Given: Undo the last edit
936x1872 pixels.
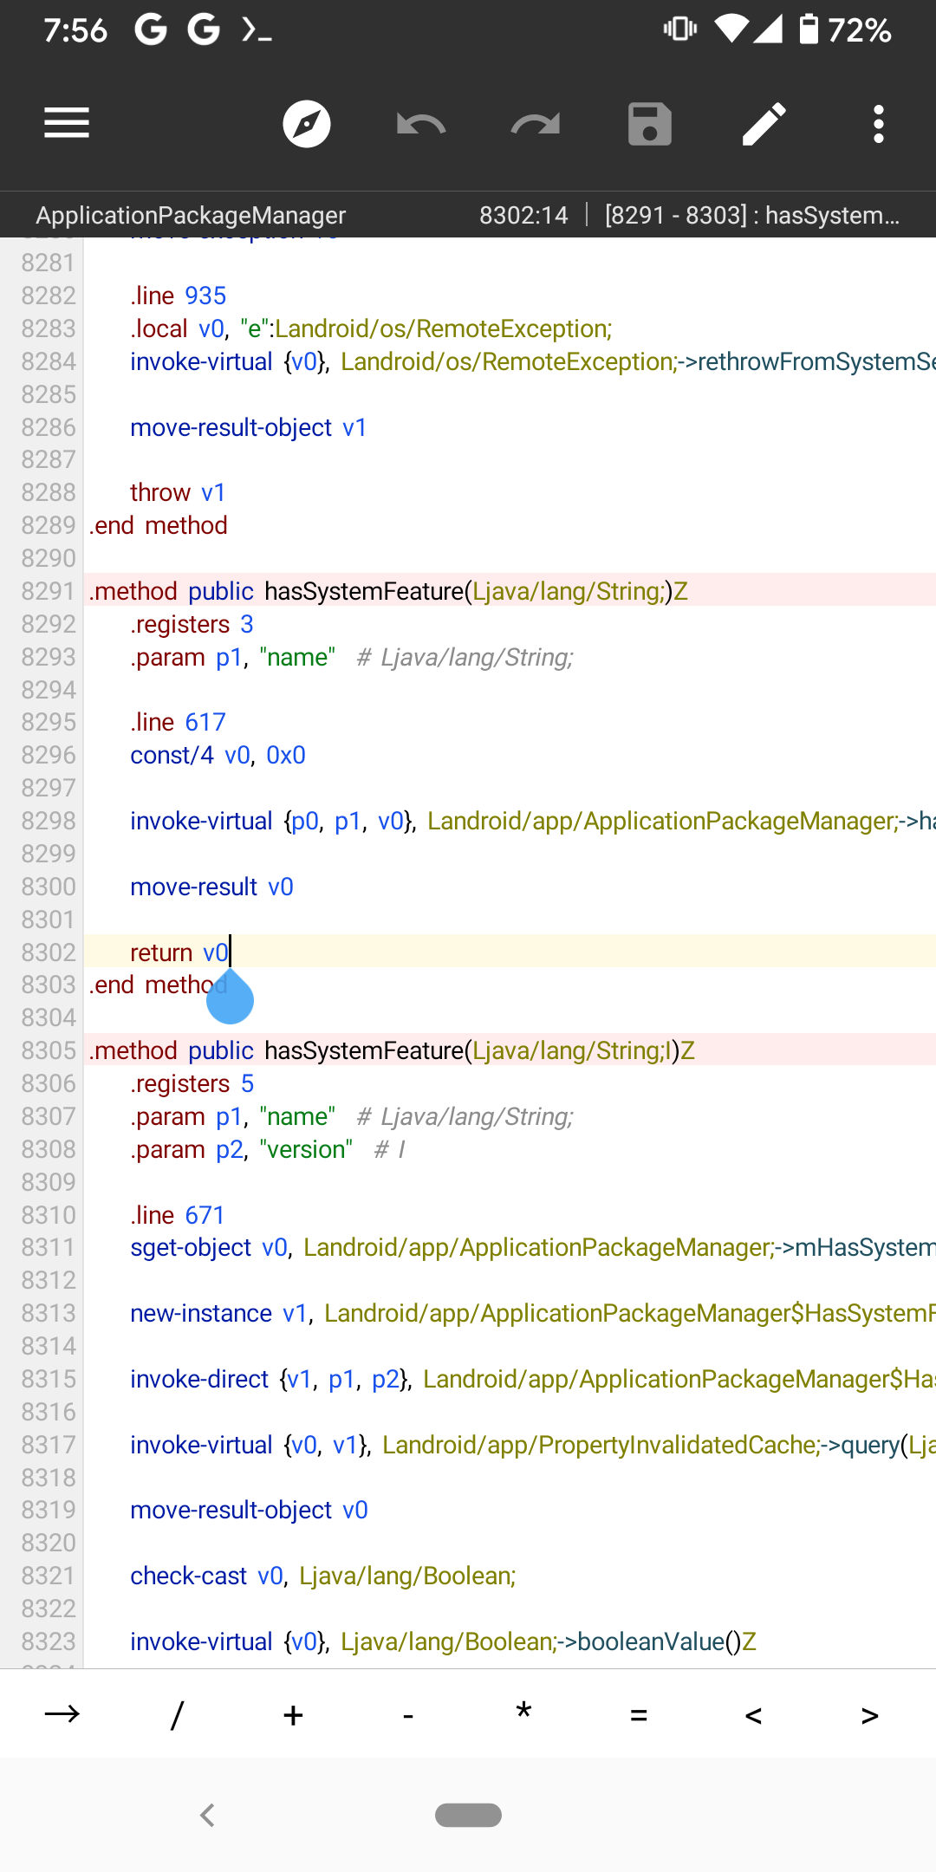Looking at the screenshot, I should pyautogui.click(x=421, y=124).
